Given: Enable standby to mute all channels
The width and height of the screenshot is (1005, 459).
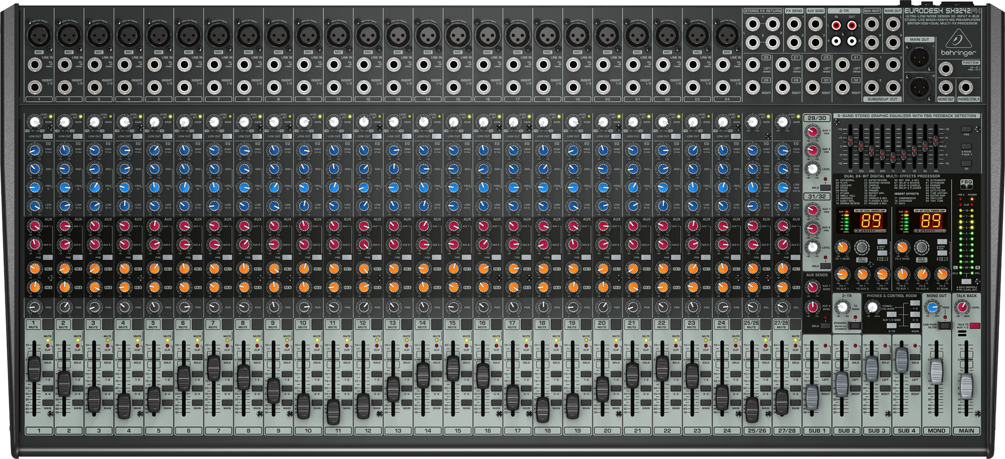Looking at the screenshot, I should [855, 325].
